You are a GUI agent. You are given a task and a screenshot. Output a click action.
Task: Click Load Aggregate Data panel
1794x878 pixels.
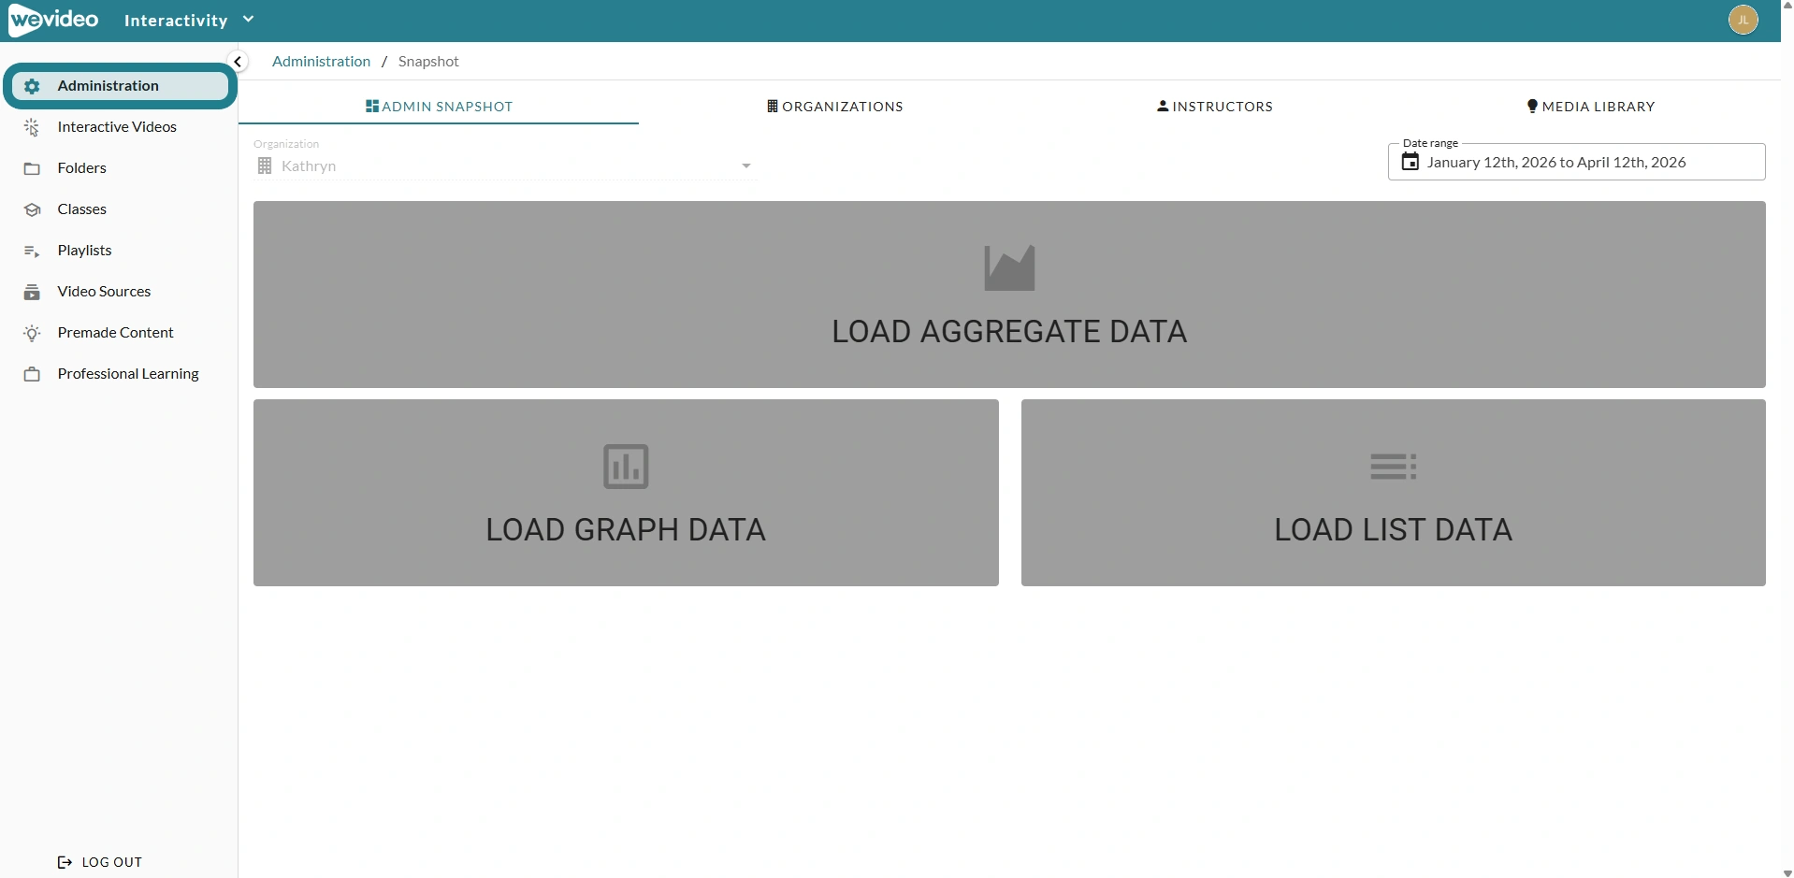[x=1009, y=295]
